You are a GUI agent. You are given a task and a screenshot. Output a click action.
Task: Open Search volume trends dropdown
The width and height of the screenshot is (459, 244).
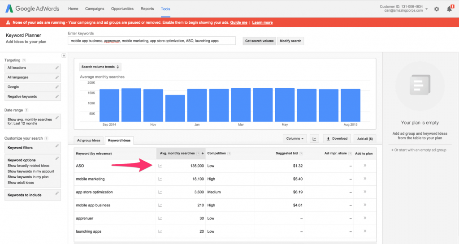(100, 67)
